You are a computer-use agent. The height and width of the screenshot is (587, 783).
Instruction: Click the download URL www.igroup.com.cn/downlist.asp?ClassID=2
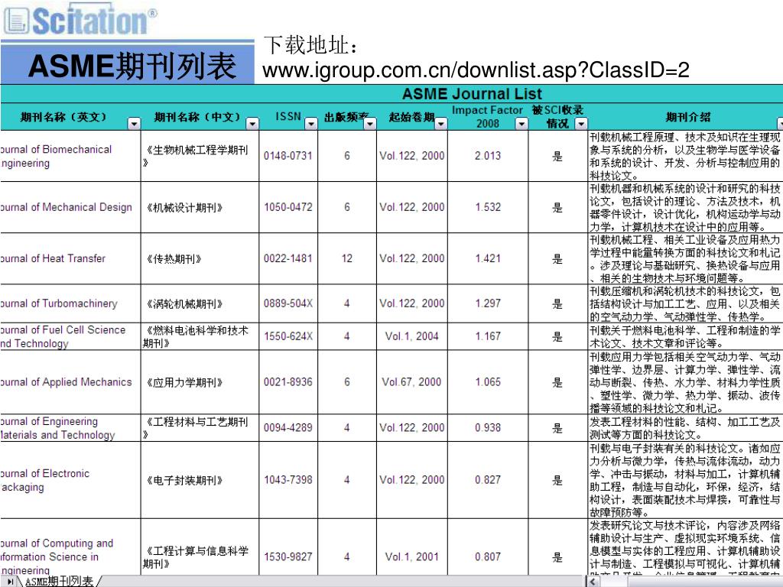[476, 70]
